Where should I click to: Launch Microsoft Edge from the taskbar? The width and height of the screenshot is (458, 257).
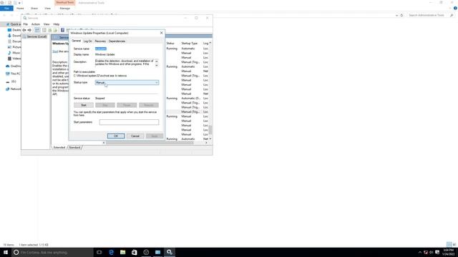[111, 252]
